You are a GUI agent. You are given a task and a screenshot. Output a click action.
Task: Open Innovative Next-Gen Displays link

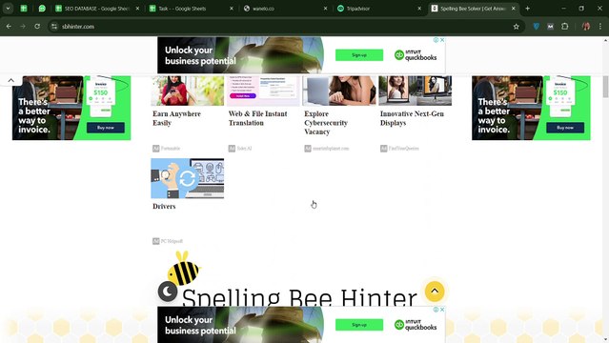pos(412,118)
